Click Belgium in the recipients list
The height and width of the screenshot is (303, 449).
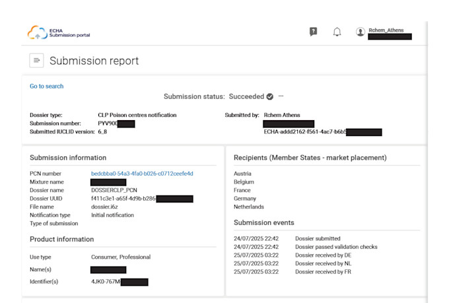pyautogui.click(x=244, y=182)
